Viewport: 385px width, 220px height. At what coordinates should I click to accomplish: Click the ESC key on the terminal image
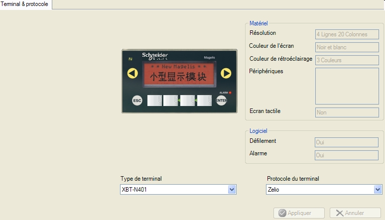pos(137,101)
